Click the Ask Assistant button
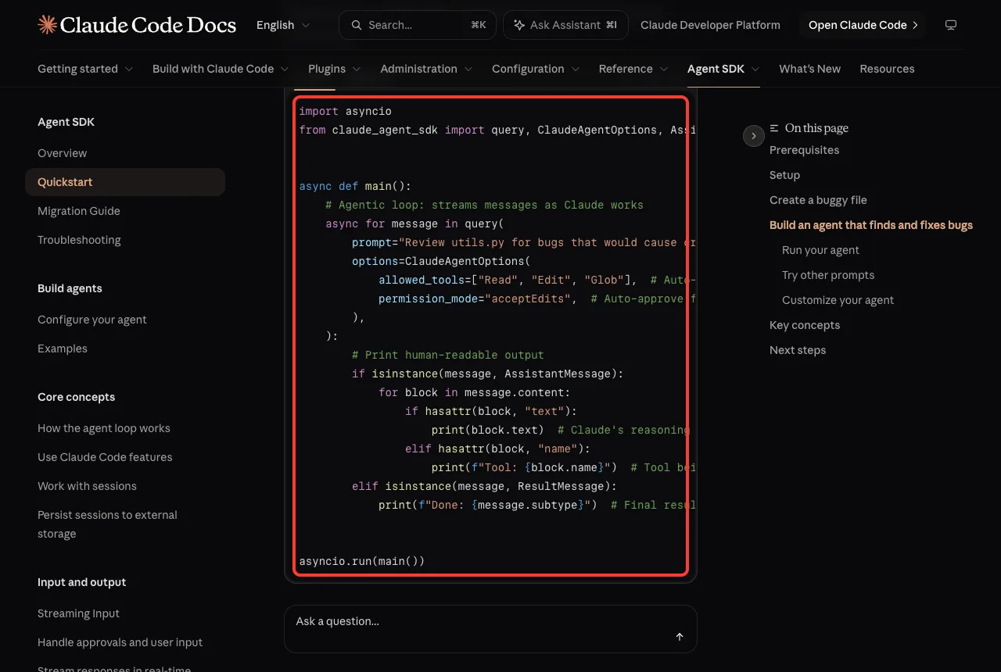 (565, 25)
